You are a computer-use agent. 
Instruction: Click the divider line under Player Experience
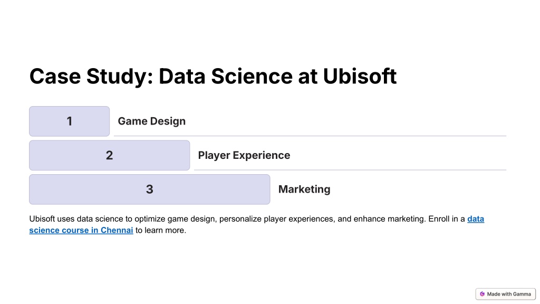pyautogui.click(x=350, y=170)
